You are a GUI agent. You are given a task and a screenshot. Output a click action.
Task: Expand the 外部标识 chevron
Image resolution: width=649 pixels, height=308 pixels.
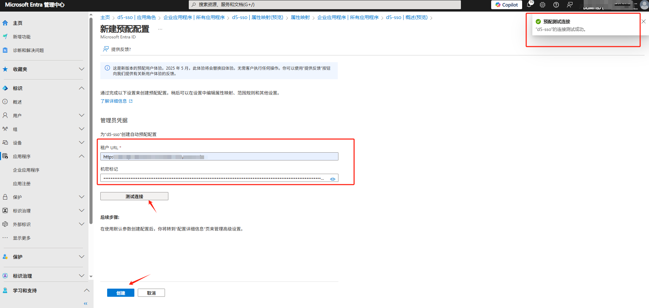click(x=82, y=224)
